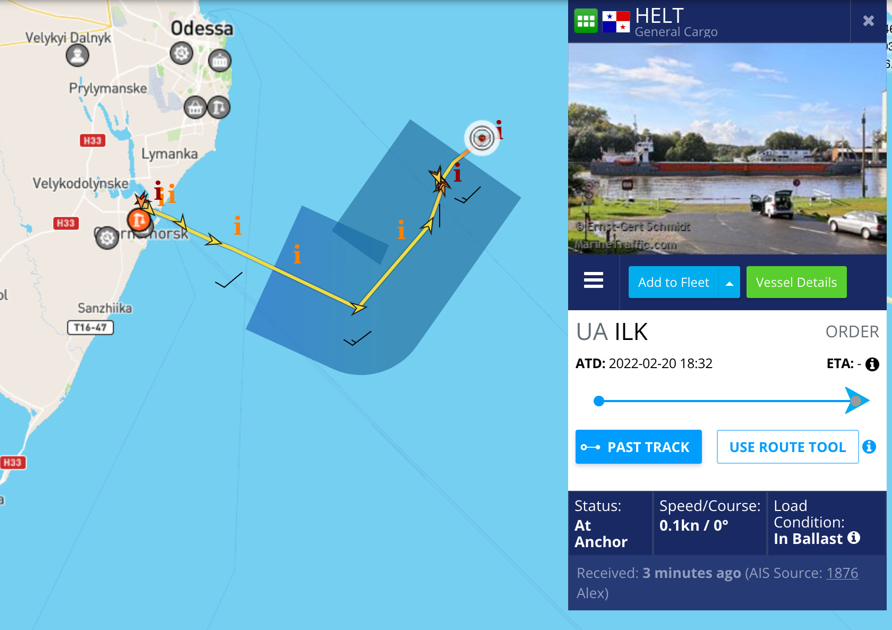
Task: Click the orange info marker mid-track
Action: point(297,254)
